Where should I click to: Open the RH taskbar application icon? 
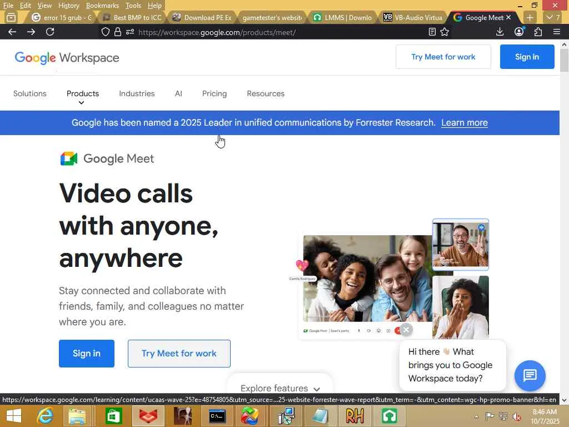pos(355,416)
